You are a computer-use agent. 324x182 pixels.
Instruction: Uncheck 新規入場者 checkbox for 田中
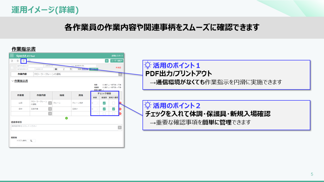tap(113, 109)
